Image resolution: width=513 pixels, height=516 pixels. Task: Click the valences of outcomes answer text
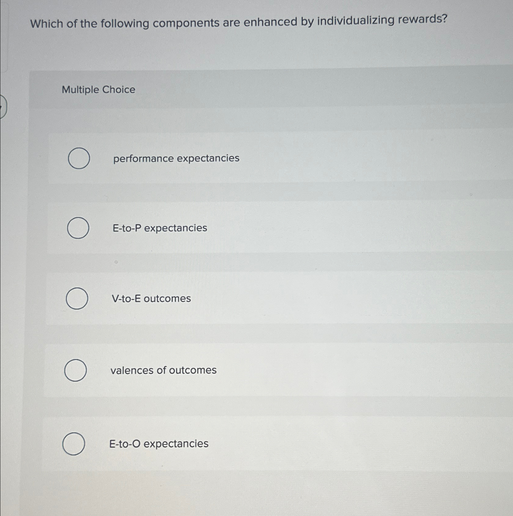(163, 370)
